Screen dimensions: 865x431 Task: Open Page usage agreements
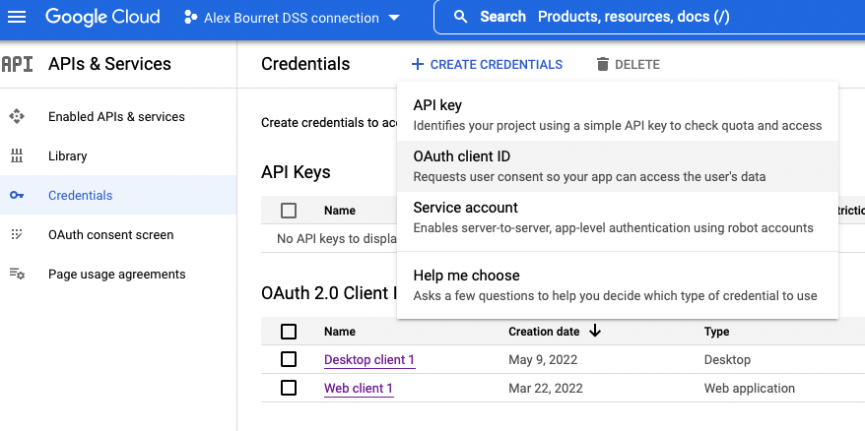point(118,274)
